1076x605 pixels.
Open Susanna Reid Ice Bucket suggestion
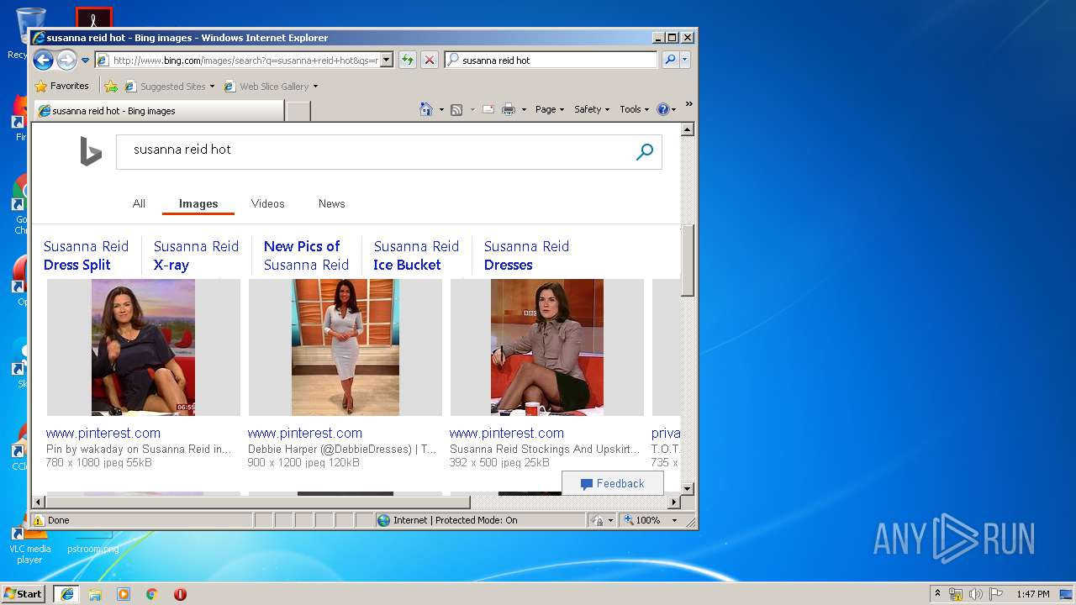416,255
